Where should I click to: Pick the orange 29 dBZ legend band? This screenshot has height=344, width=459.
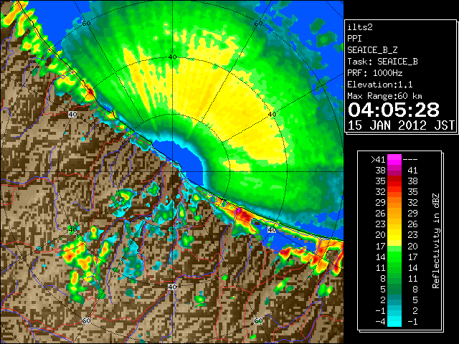point(394,203)
